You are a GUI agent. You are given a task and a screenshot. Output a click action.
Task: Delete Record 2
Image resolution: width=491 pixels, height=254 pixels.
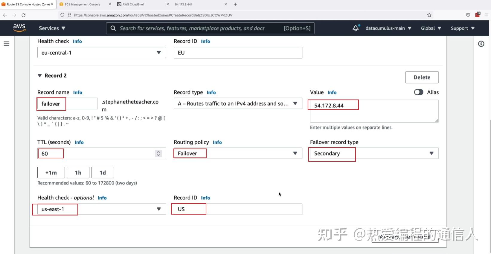422,77
